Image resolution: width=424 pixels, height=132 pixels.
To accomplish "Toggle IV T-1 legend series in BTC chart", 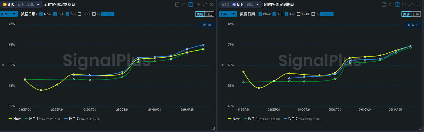I will (42, 119).
